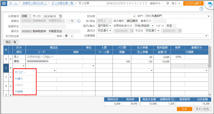The image size is (214, 114).
Task: Open the 商品一覧 button
Action: click(11, 42)
